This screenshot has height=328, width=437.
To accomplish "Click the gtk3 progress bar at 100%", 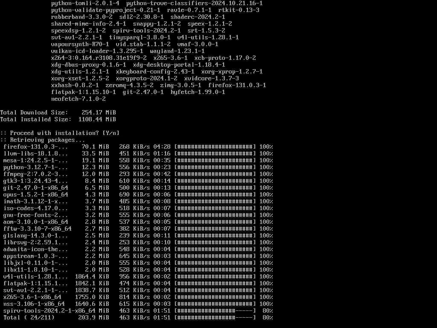I will (215, 181).
